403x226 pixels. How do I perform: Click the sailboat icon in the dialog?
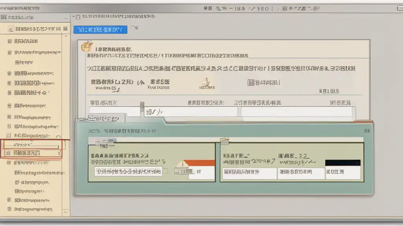coord(205,82)
